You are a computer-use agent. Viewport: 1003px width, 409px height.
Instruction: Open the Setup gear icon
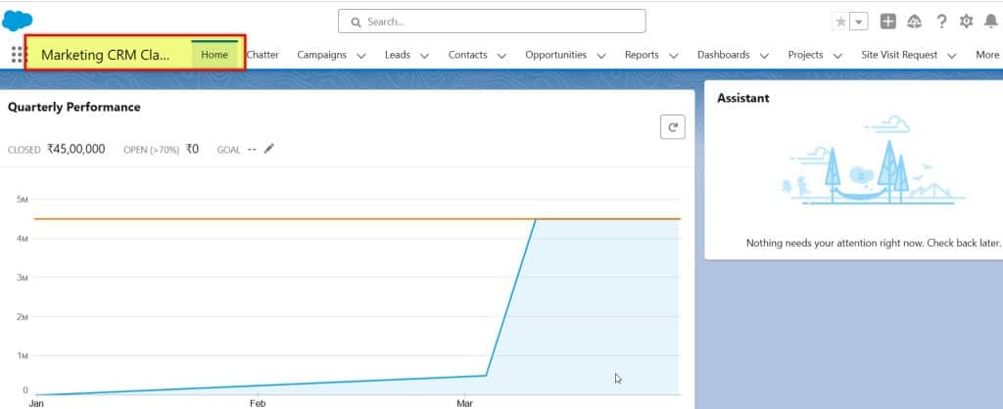[966, 22]
